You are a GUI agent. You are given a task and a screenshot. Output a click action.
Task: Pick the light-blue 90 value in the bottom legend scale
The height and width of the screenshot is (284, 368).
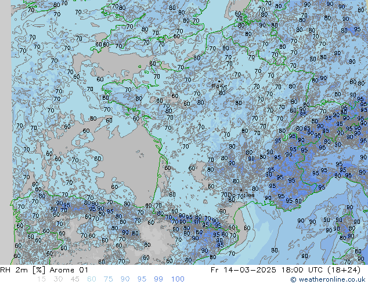125,279
